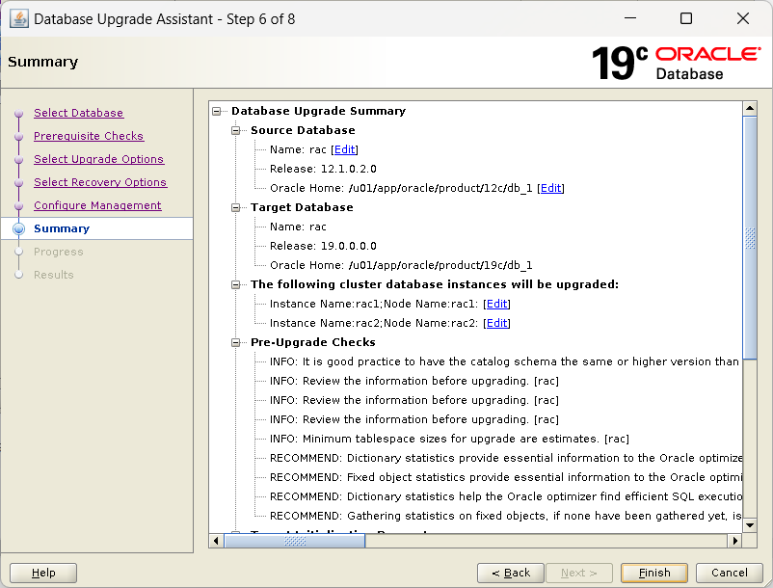The width and height of the screenshot is (773, 588).
Task: Click the horizontal scrollbar thumb
Action: [295, 541]
